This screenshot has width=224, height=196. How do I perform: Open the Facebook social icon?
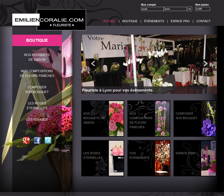[37, 141]
